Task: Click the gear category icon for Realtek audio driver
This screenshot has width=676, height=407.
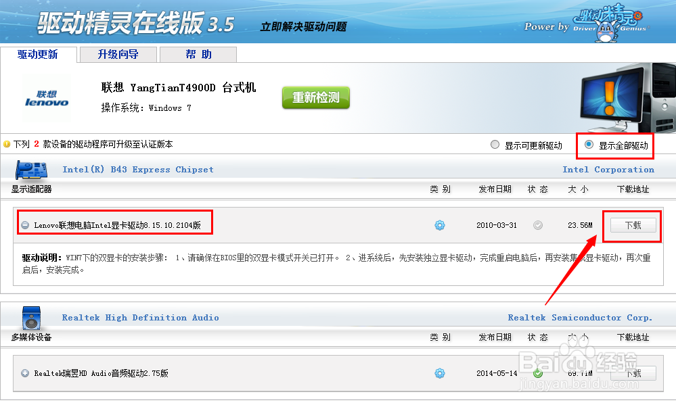Action: coord(440,373)
